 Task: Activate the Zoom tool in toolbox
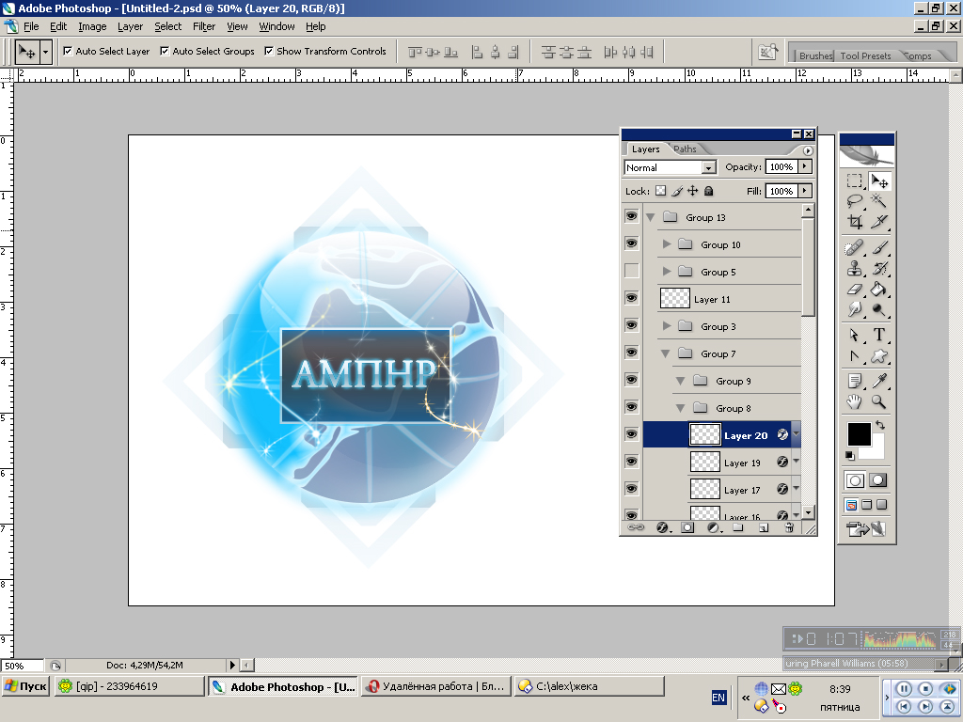pos(879,401)
